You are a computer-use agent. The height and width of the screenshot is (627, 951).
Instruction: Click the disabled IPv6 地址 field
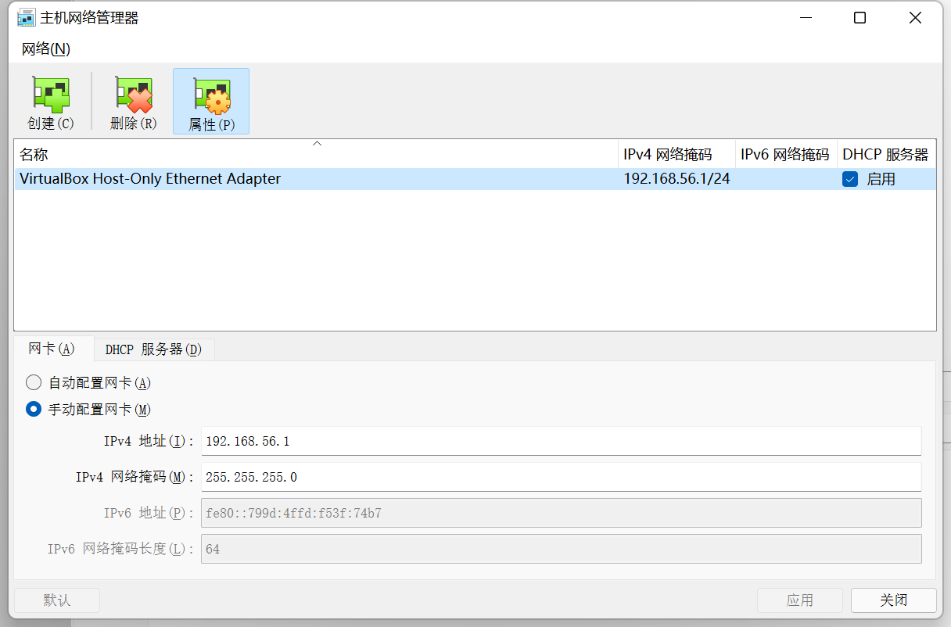tap(561, 513)
